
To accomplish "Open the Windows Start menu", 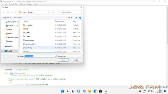I will point(62,91).
